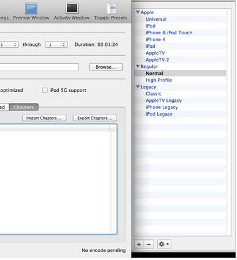
Task: Select the iPod preset
Action: click(150, 26)
